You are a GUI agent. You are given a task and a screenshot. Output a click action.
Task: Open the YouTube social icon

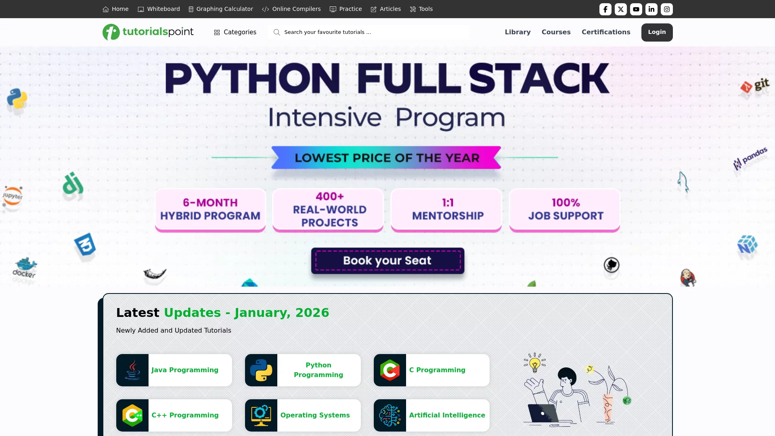point(636,9)
